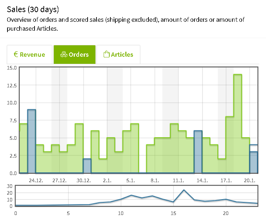Click the boxes icon on Orders tab
266x220 pixels.
(x=64, y=55)
